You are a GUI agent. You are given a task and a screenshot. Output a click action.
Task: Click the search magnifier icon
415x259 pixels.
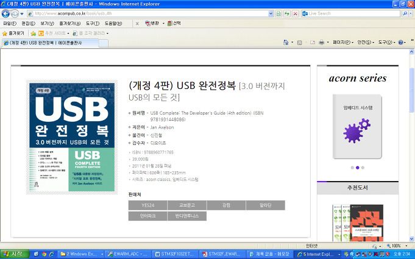(x=404, y=13)
